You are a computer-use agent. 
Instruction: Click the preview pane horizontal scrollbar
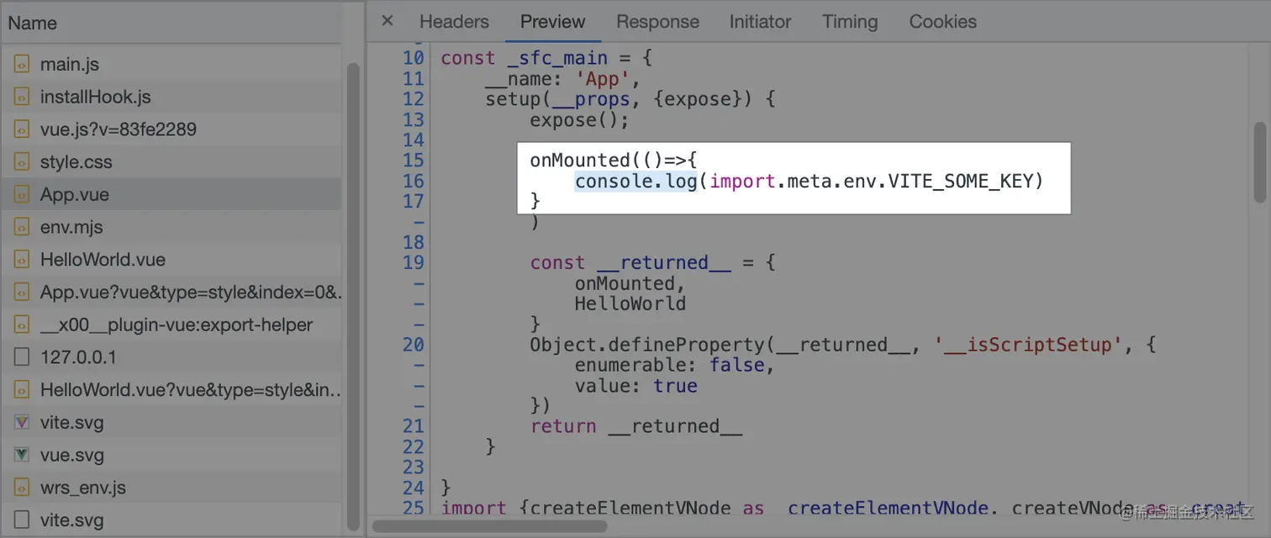click(489, 526)
